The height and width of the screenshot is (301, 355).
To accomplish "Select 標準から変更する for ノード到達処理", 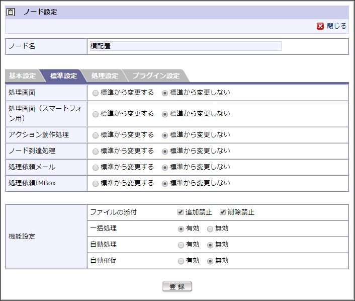I will tap(96, 151).
